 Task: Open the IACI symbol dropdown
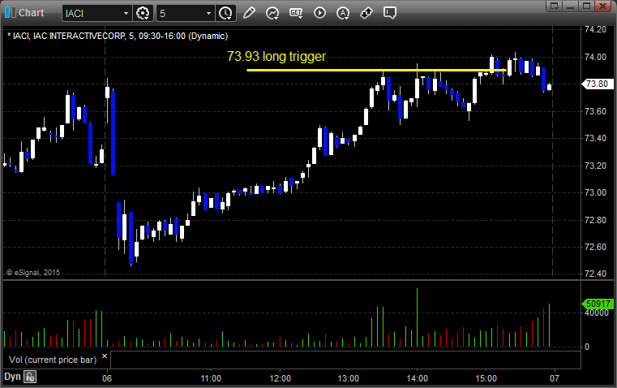coord(126,13)
